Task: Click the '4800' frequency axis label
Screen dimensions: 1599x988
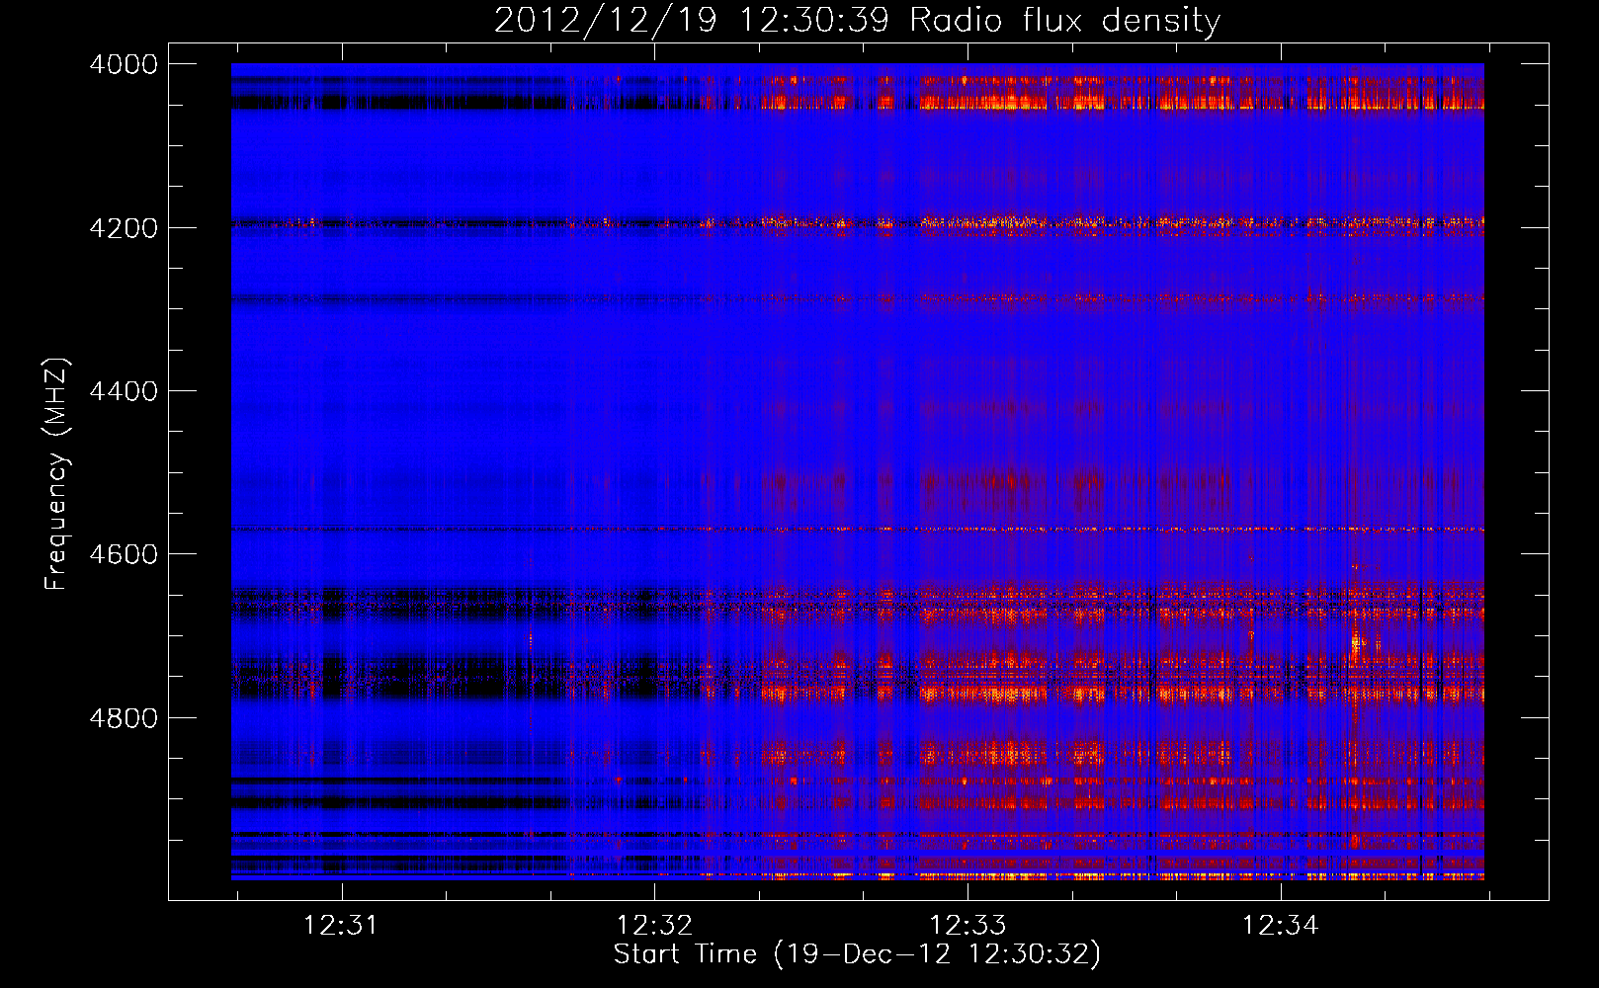Action: [124, 718]
